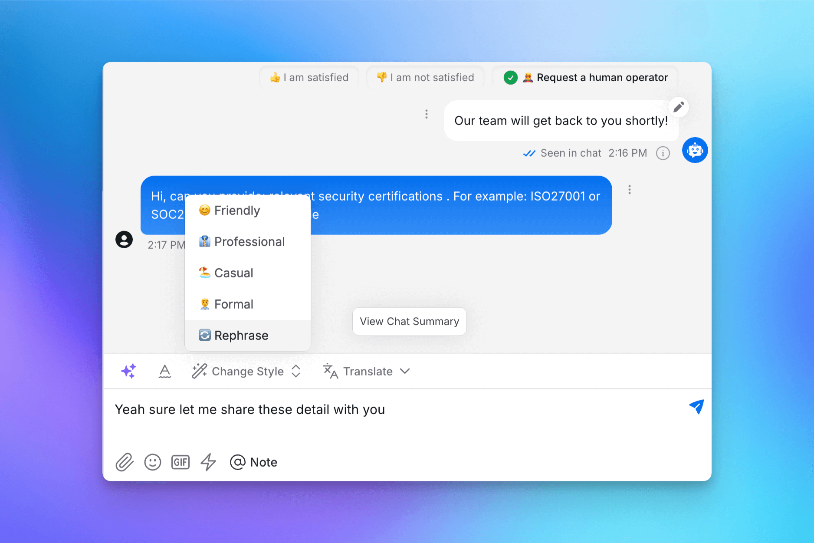Trigger quick replies with the lightning icon

[x=208, y=462]
